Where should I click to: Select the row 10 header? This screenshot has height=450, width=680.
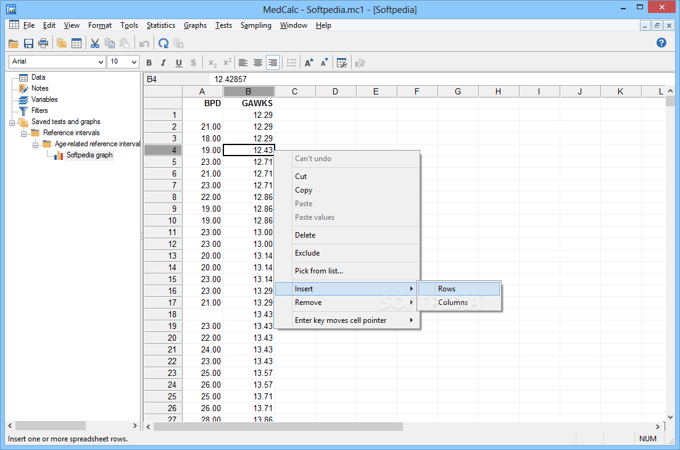[x=163, y=220]
